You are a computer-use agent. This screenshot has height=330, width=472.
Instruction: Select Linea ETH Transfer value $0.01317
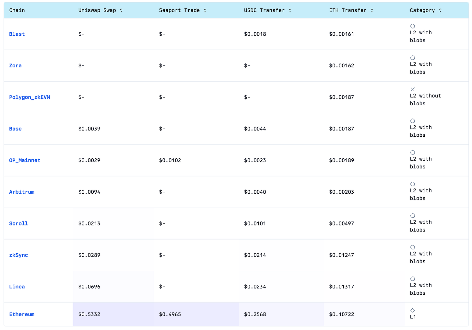click(341, 287)
